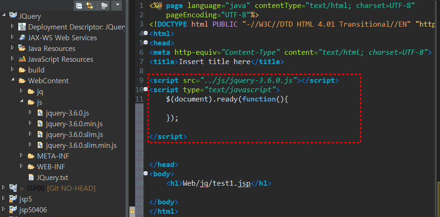Screen dimensions: 440x217
Task: Click the JavaScript Resources icon
Action: (x=22, y=59)
